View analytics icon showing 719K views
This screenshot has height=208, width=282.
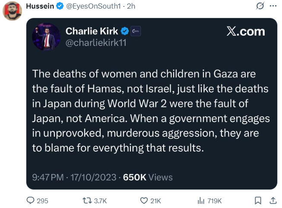(201, 201)
